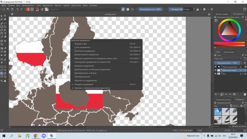Open an existing file from the toolbar
247x139 pixels.
pos(8,9)
